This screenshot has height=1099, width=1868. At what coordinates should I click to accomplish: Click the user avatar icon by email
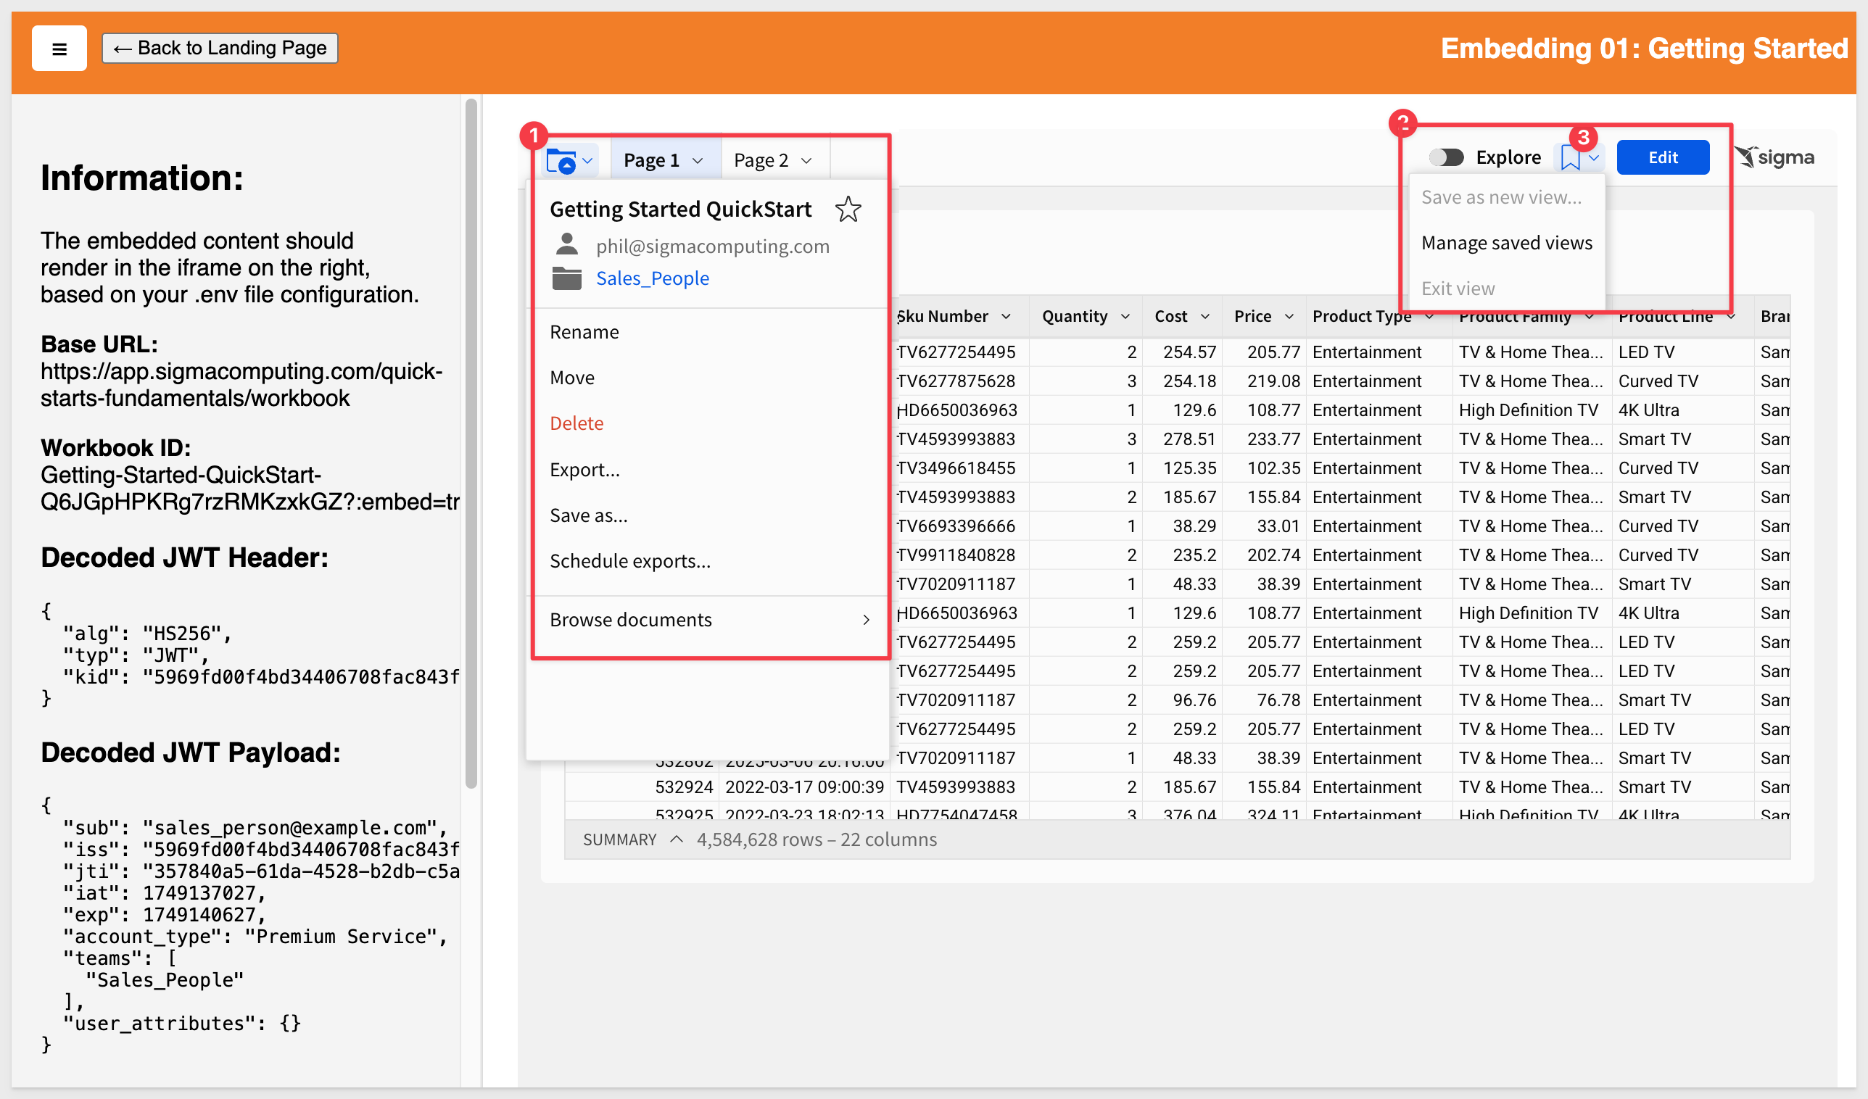(567, 244)
